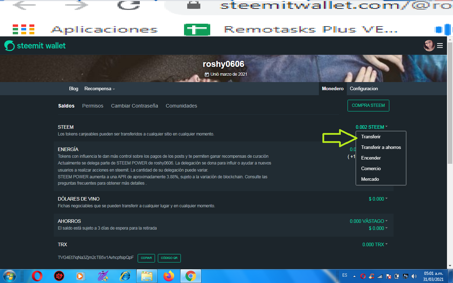Click the COPIAR button for TRX address
Screen dimensions: 453x283
click(x=146, y=258)
